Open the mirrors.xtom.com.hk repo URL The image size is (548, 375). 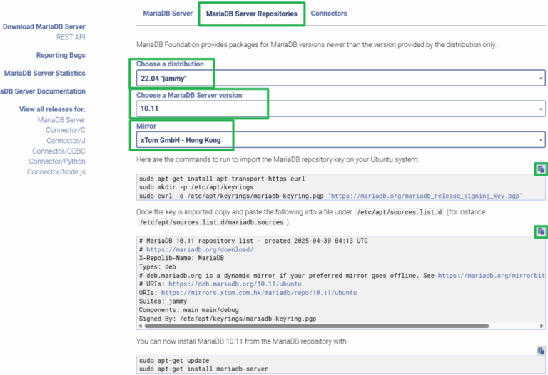click(x=259, y=292)
